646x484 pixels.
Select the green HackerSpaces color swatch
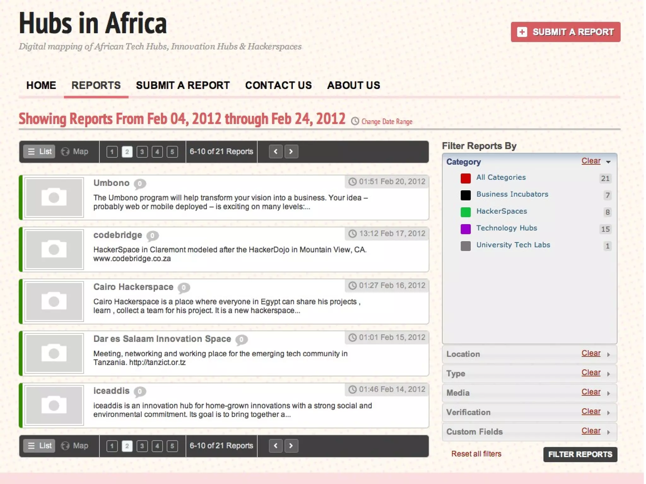466,212
